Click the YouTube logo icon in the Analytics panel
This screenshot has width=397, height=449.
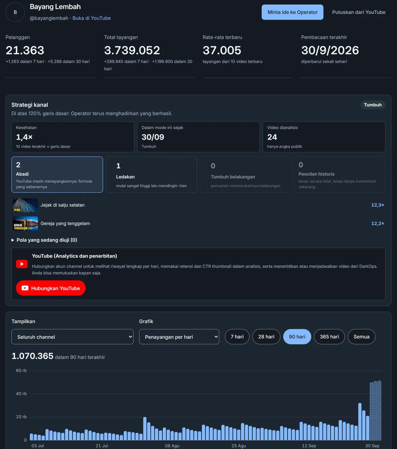22,264
